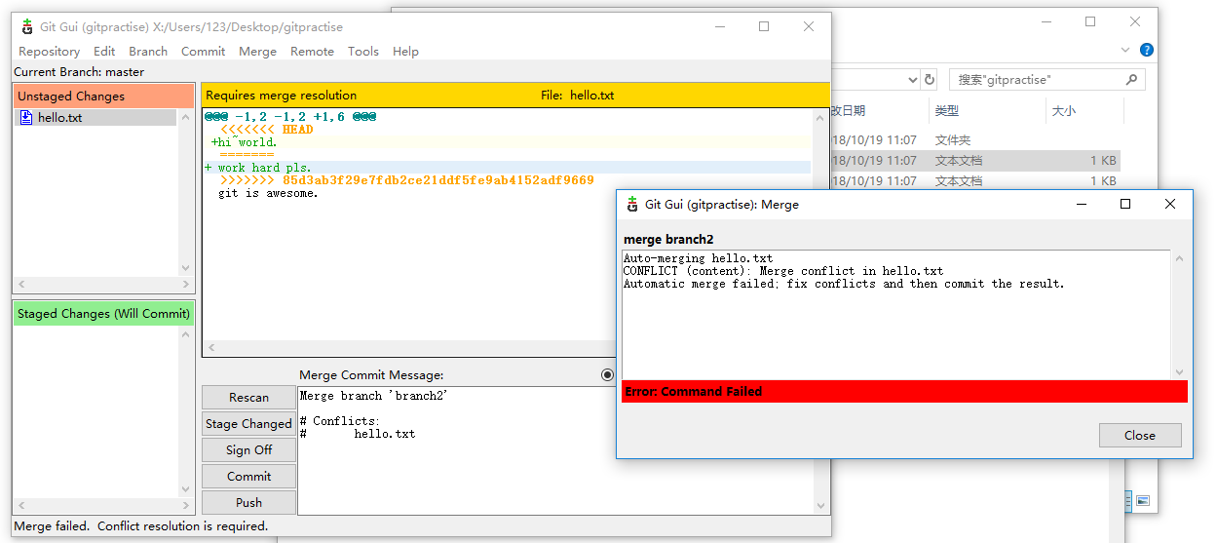
Task: Click the refresh icon beside Explorer address bar
Action: pos(930,79)
